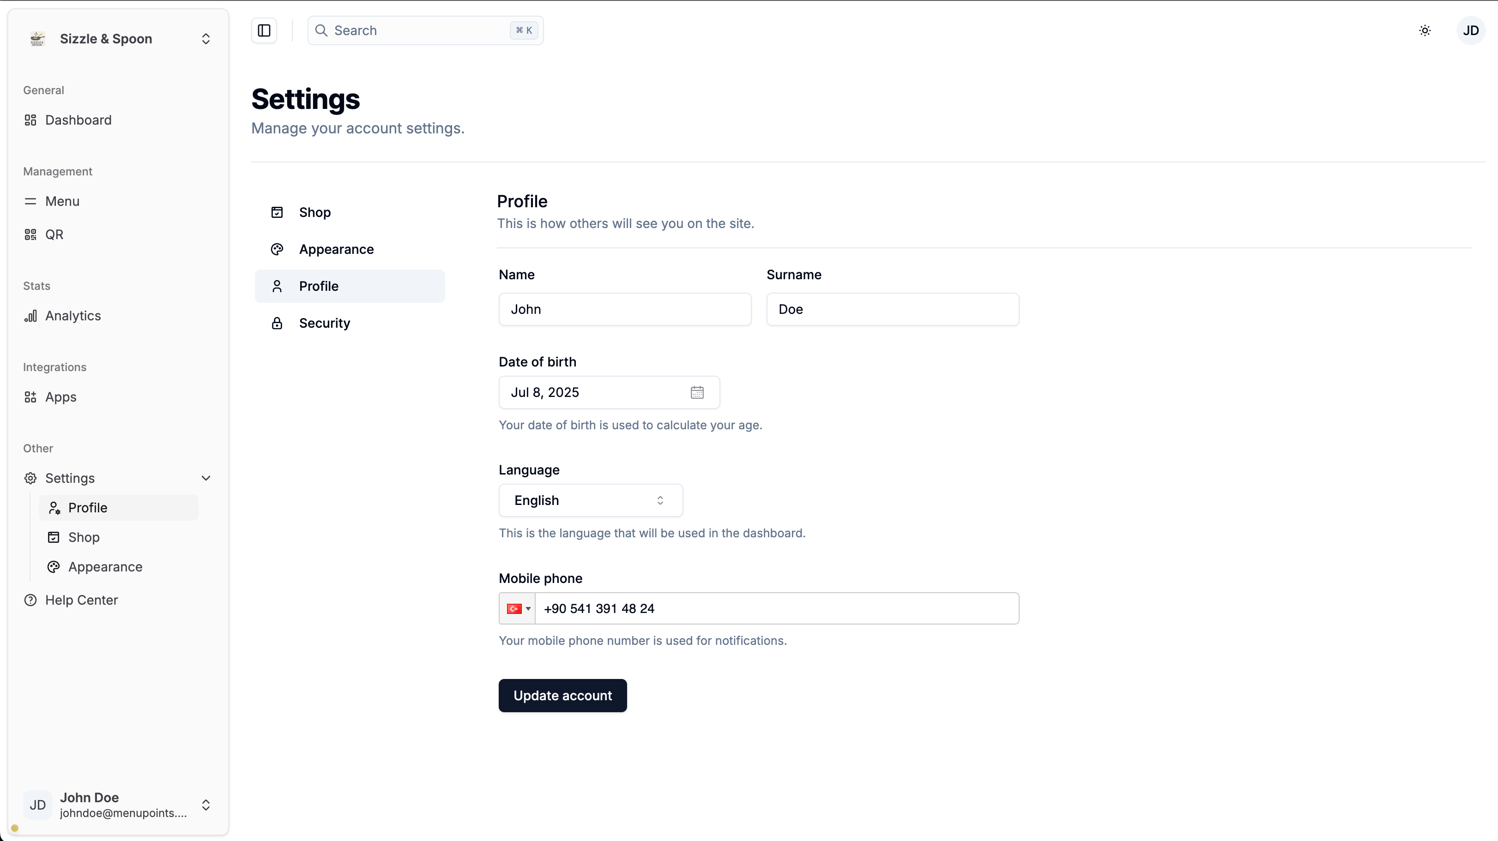
Task: Open the JD avatar menu at top right
Action: (1471, 30)
